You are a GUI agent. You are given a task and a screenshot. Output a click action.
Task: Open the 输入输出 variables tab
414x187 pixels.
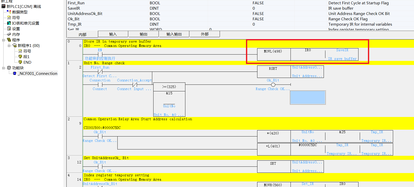tap(174, 34)
